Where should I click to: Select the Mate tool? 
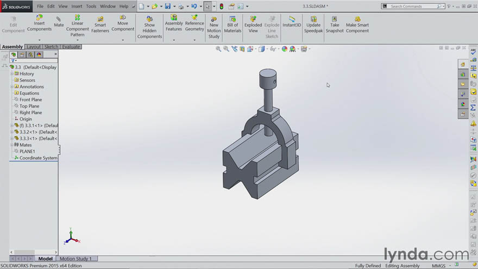pyautogui.click(x=59, y=22)
